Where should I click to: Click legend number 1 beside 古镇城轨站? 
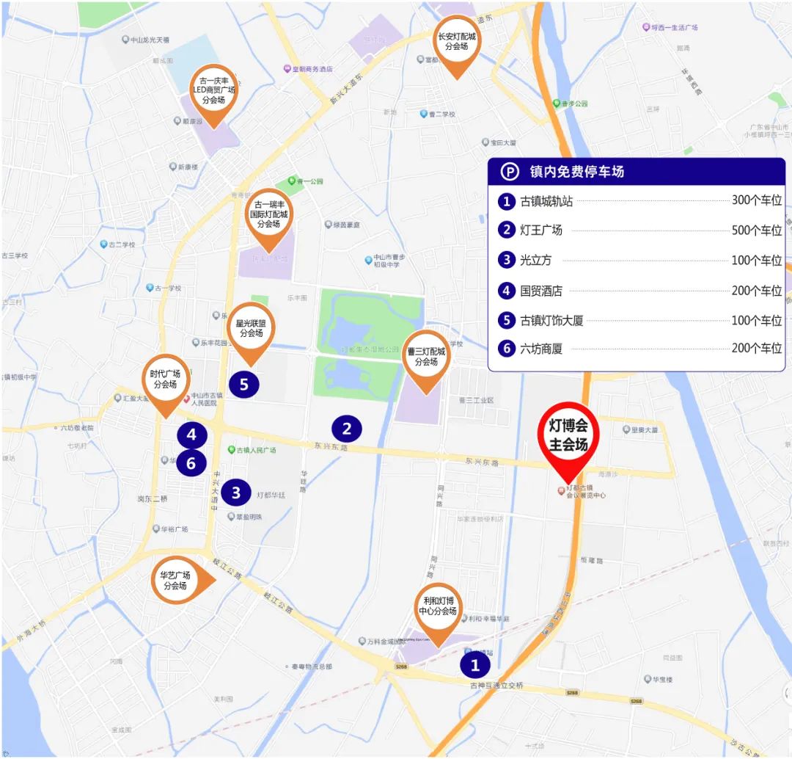(x=506, y=201)
